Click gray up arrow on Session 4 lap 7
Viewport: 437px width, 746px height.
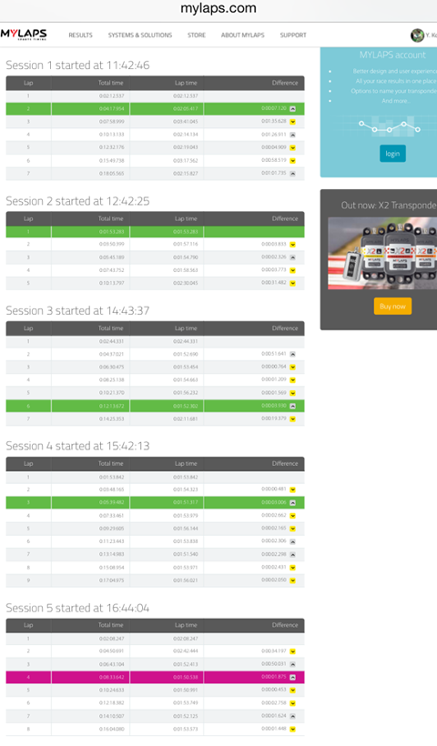[x=293, y=555]
